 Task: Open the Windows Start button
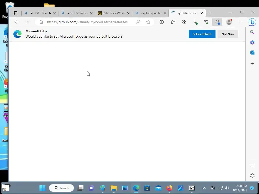(x=42, y=188)
